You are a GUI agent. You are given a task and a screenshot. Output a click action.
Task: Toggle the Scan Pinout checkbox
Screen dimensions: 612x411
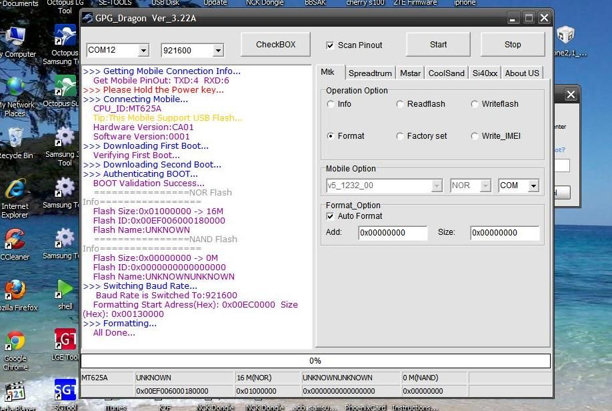[330, 45]
